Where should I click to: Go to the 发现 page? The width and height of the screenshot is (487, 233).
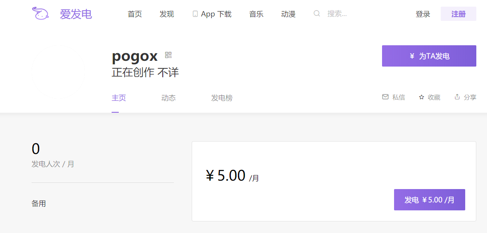167,14
